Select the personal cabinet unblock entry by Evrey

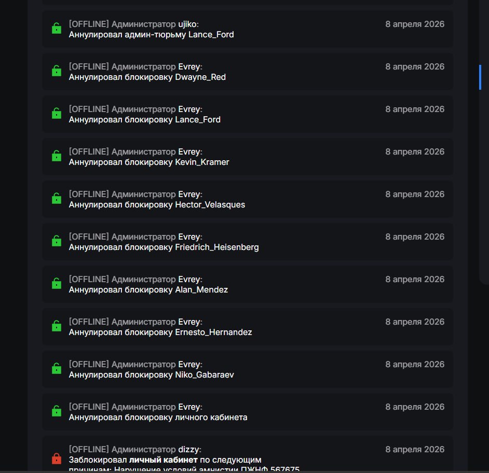click(158, 417)
